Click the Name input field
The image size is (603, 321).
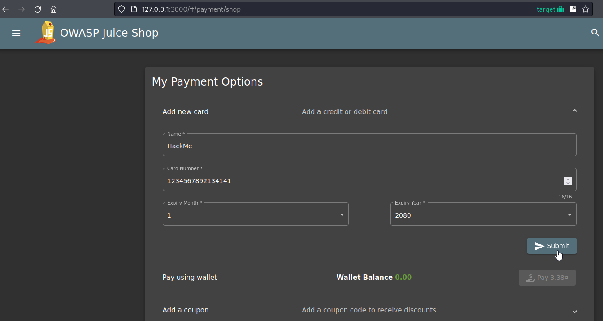pyautogui.click(x=369, y=146)
